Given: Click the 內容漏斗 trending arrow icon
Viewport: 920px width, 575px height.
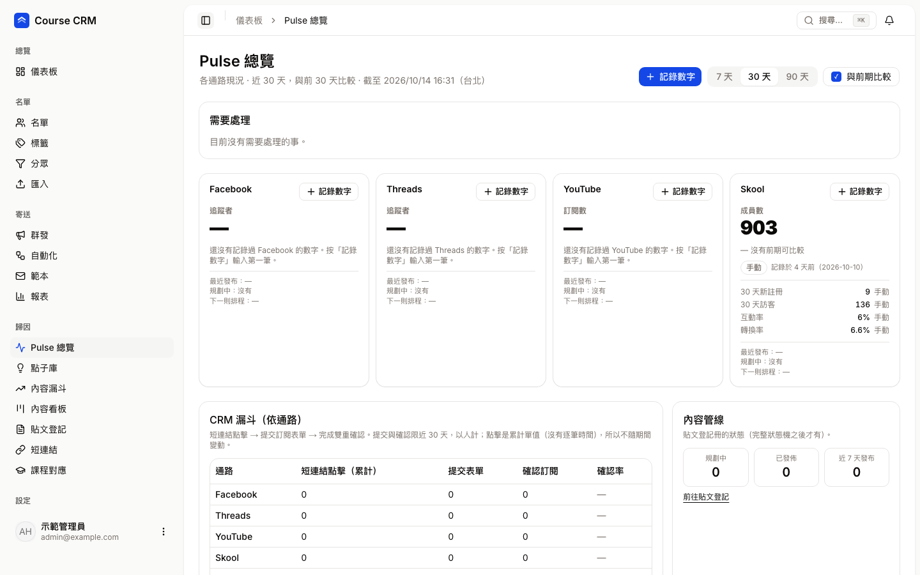Looking at the screenshot, I should (x=20, y=388).
